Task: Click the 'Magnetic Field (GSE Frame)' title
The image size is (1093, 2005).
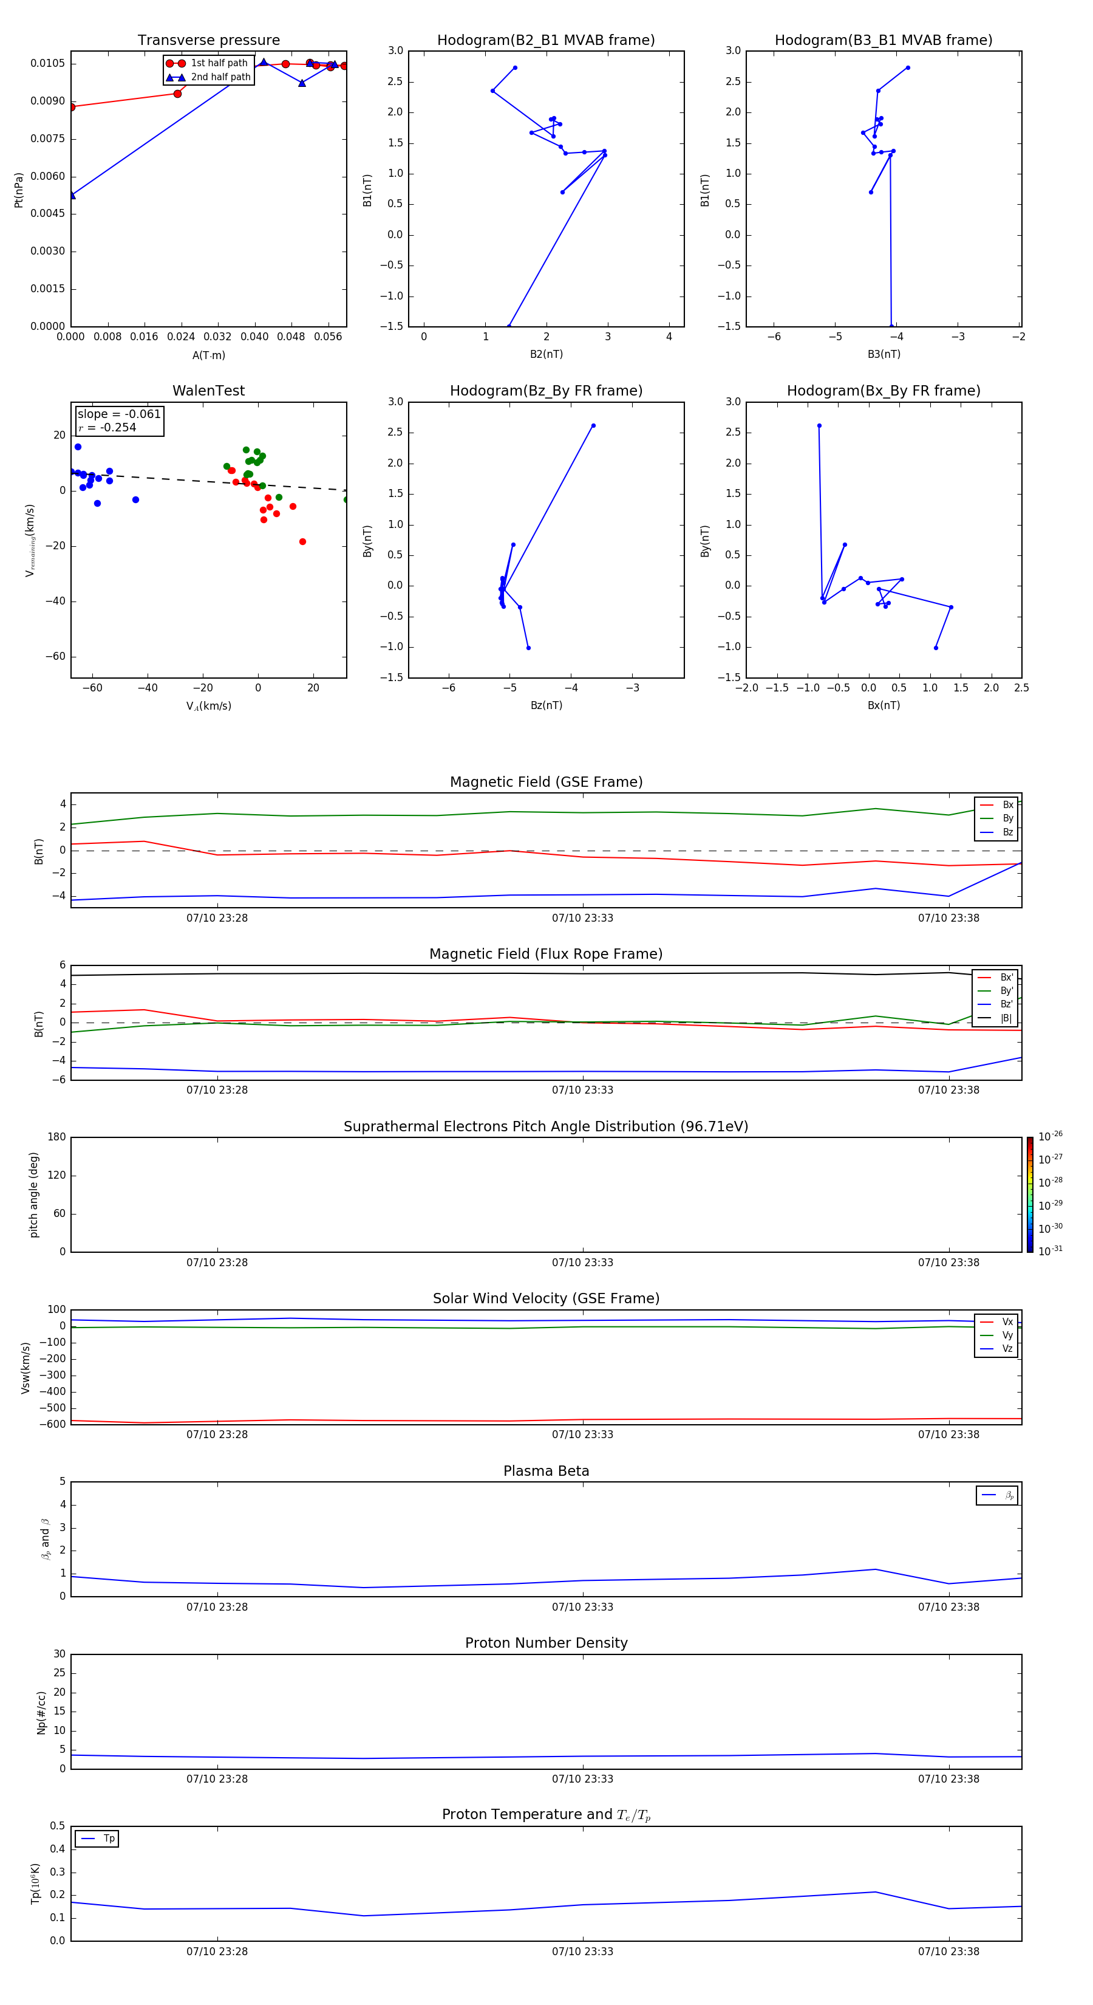Action: coord(546,782)
